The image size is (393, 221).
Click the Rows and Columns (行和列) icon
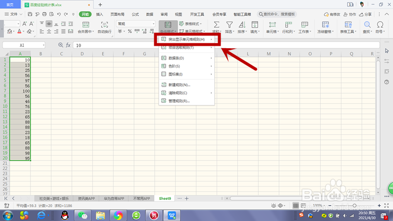pyautogui.click(x=288, y=25)
